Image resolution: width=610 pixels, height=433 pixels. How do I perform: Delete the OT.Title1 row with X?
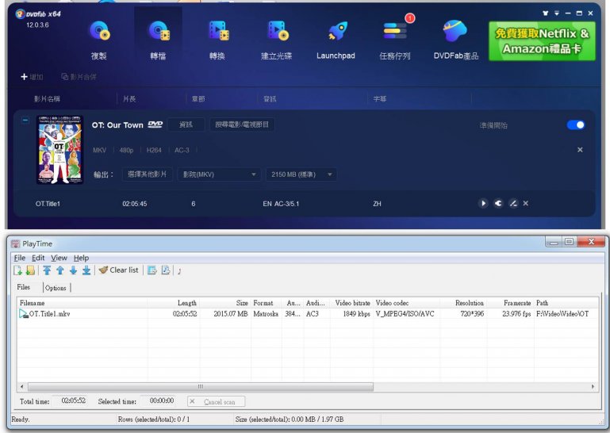(526, 203)
